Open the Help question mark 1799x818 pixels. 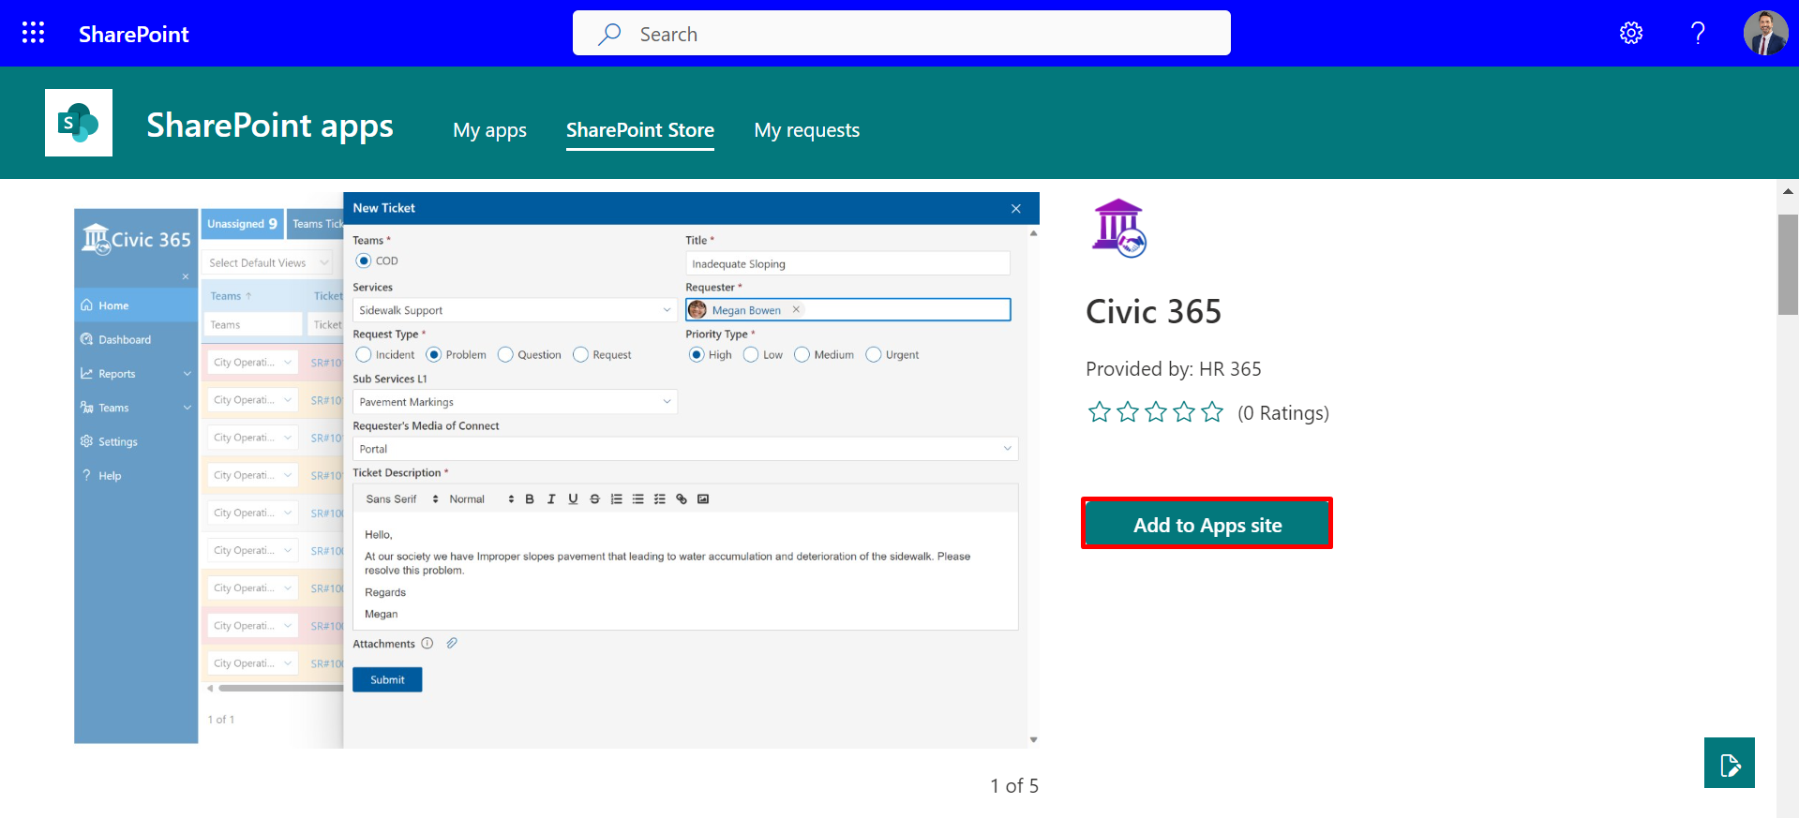click(1698, 33)
